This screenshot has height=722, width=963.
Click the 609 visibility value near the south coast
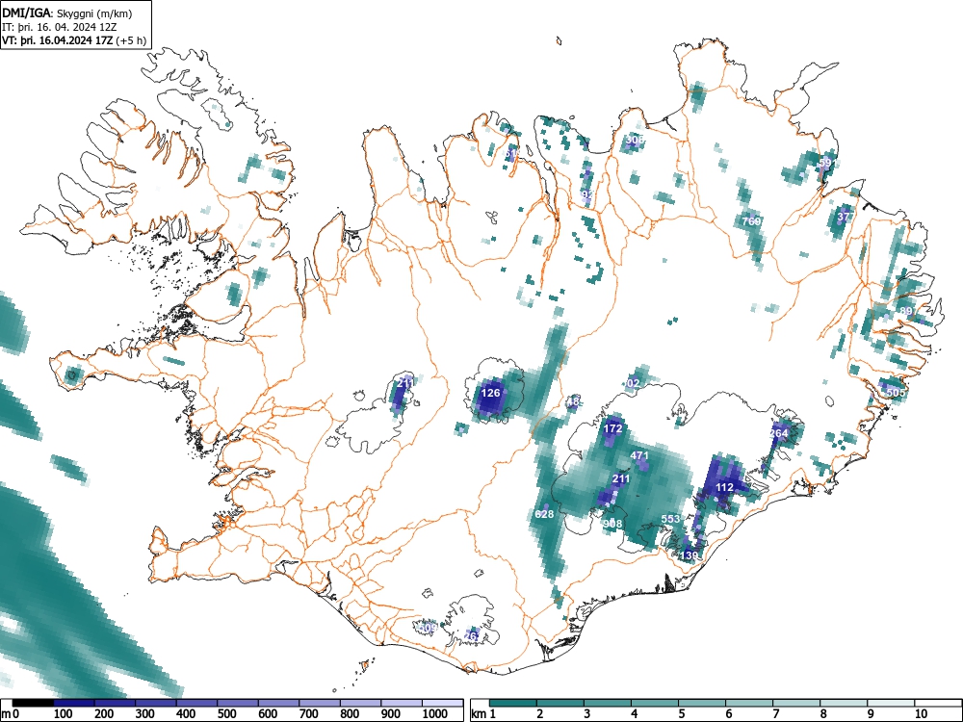point(428,628)
